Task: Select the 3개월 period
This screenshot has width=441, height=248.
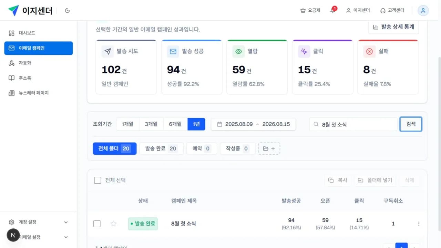Action: 151,124
